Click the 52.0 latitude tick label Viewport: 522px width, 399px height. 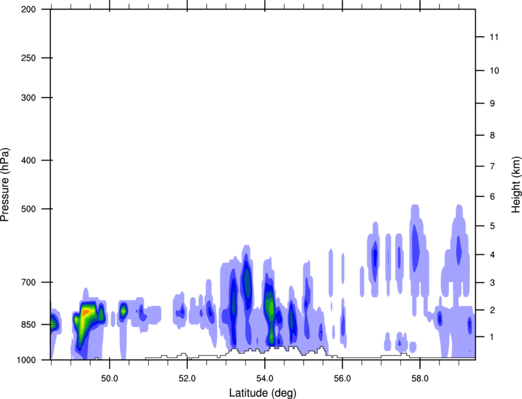click(187, 379)
